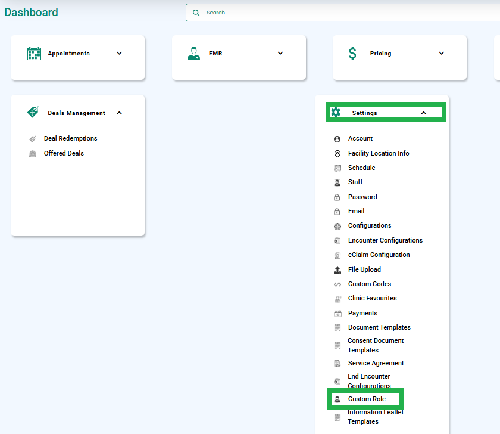This screenshot has width=500, height=434.
Task: Expand the Pricing card chevron
Action: tap(441, 53)
